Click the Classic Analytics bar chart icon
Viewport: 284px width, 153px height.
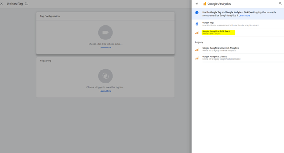coord(197,58)
